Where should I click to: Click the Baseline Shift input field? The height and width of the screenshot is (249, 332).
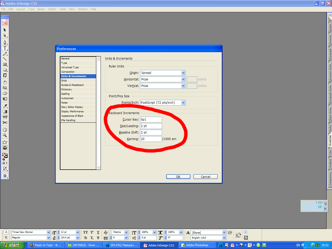pyautogui.click(x=151, y=133)
